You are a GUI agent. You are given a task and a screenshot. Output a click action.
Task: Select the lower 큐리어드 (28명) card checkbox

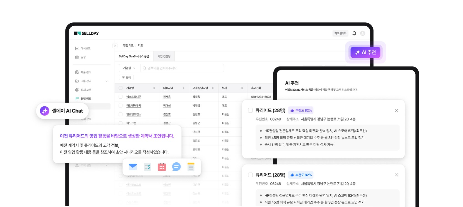point(250,175)
